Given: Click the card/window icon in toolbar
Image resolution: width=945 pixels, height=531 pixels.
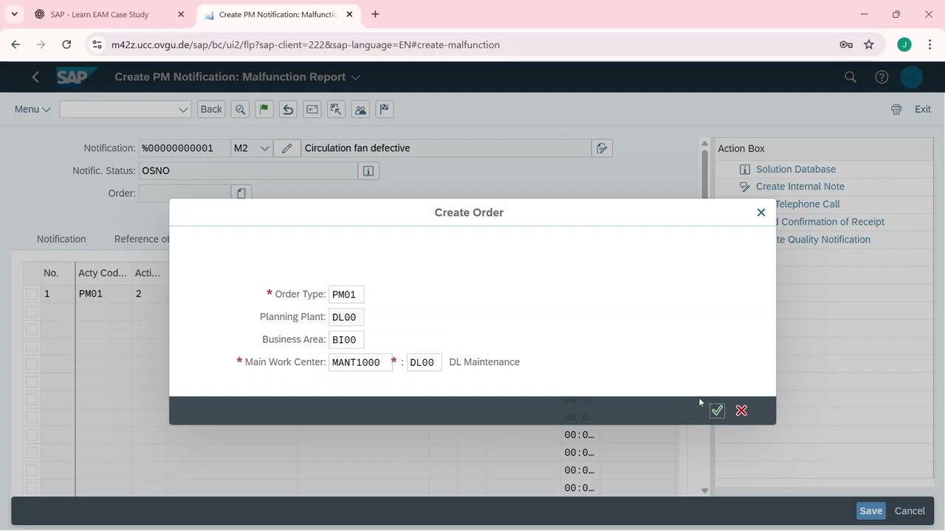Looking at the screenshot, I should click(312, 109).
